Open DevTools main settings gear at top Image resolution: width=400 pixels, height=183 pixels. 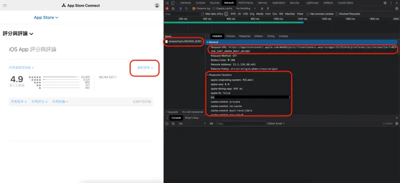[x=385, y=3]
